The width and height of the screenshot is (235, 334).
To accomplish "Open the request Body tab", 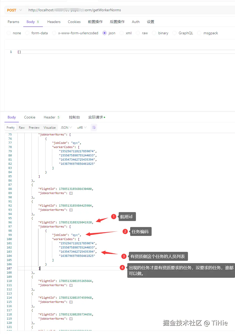I will coord(33,22).
